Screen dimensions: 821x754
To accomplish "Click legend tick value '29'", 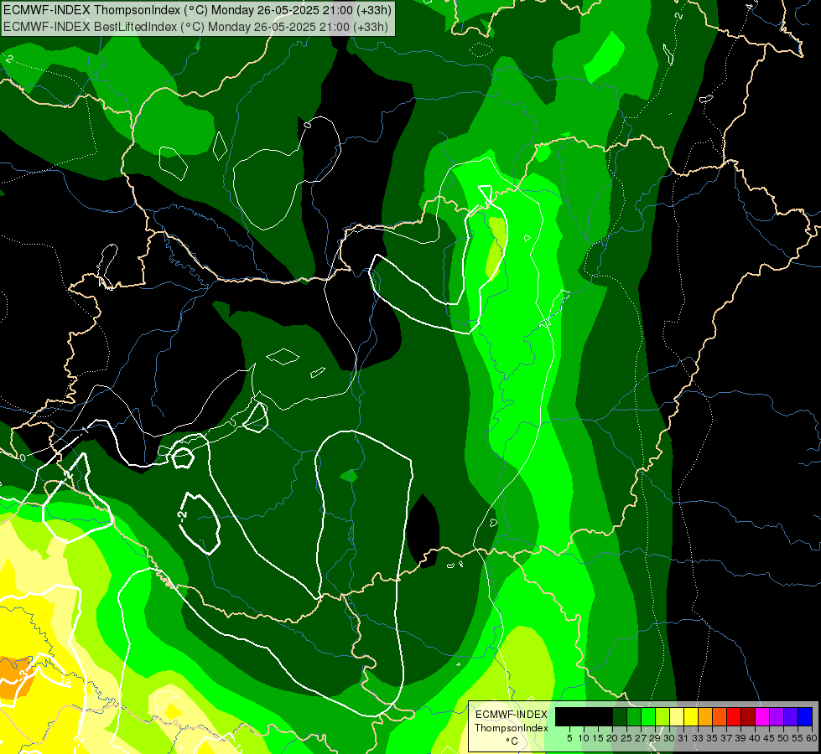I will click(x=654, y=738).
